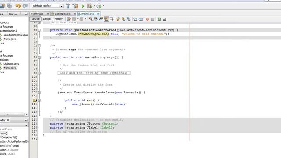The width and height of the screenshot is (281, 158).
Task: Close the Saidapps.java tab
Action: (x=75, y=14)
